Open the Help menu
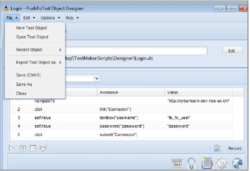The height and width of the screenshot is (171, 250). pyautogui.click(x=72, y=18)
